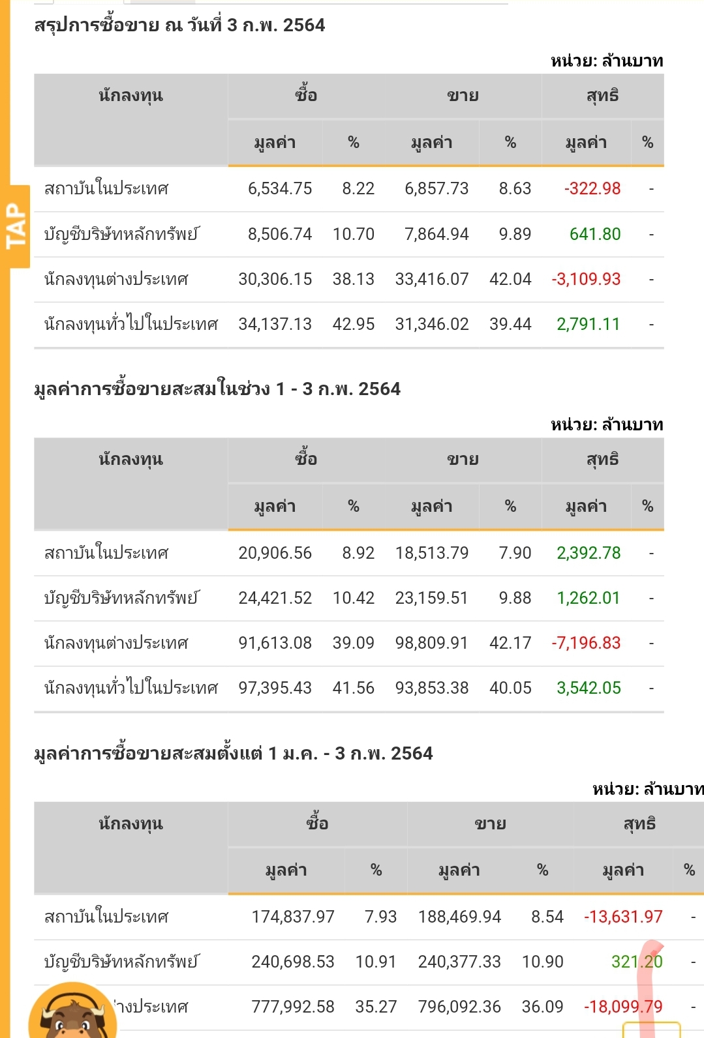Click the 1 ม.ค. - 3 ก.พ. 2564 heading
This screenshot has height=1038, width=704.
pyautogui.click(x=234, y=754)
